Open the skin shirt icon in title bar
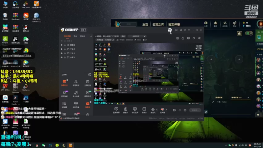This screenshot has width=263, height=148. pos(185,30)
